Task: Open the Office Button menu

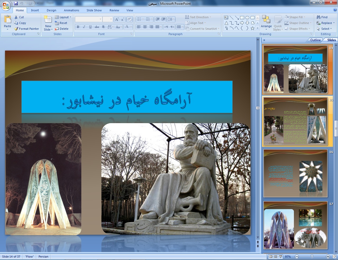Action: pos(6,5)
